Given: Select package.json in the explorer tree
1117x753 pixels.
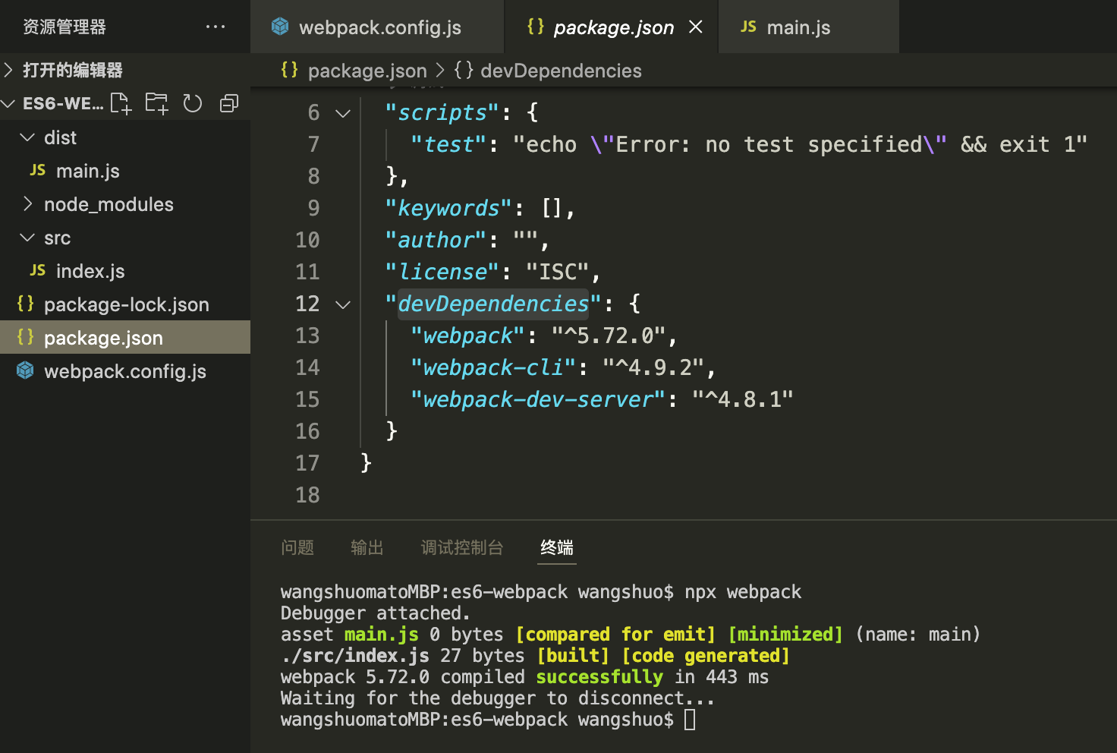Looking at the screenshot, I should coord(125,337).
